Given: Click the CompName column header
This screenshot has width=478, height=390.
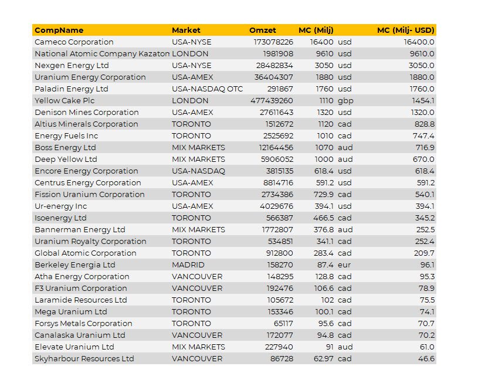Looking at the screenshot, I should click(59, 30).
